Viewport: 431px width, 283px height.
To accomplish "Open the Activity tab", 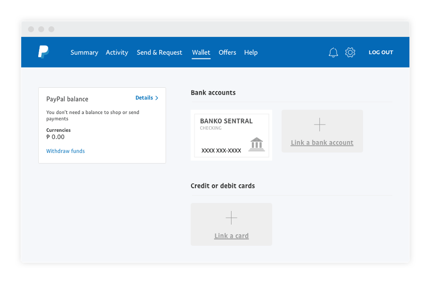I will [117, 52].
